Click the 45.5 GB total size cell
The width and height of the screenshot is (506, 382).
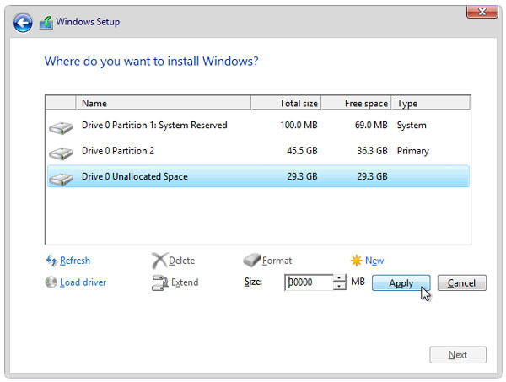(302, 151)
